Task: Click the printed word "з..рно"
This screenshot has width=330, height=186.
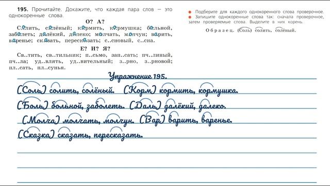Action: click(128, 61)
